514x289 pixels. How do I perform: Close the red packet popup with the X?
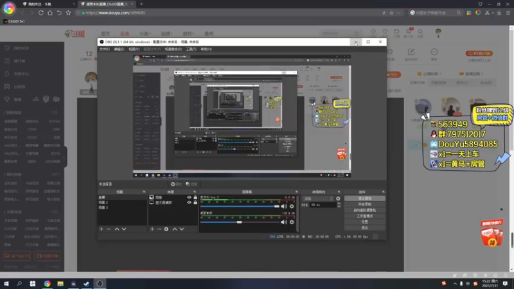point(501,209)
